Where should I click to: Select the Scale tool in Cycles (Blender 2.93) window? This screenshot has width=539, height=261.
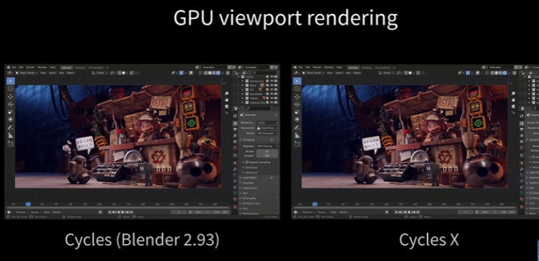click(x=11, y=112)
